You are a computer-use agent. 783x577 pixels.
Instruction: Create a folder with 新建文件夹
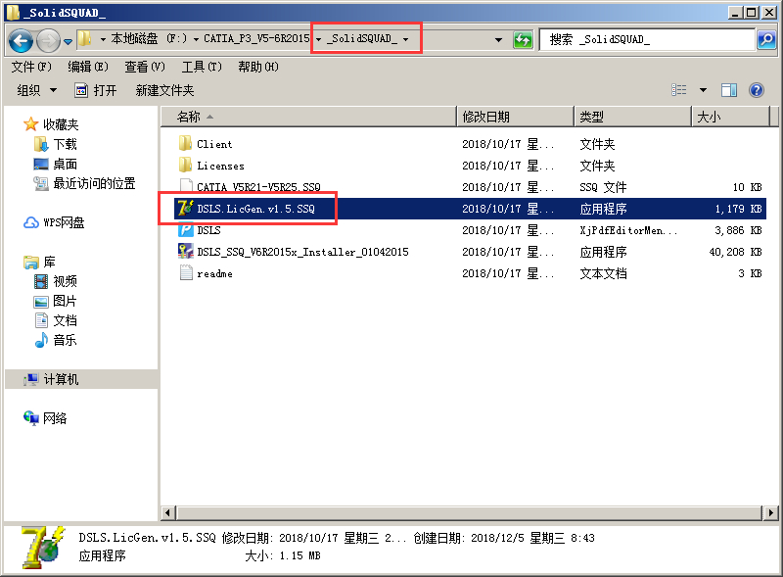164,90
